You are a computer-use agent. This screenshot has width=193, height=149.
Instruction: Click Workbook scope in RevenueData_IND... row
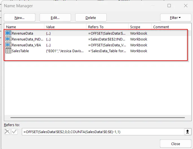(x=139, y=39)
